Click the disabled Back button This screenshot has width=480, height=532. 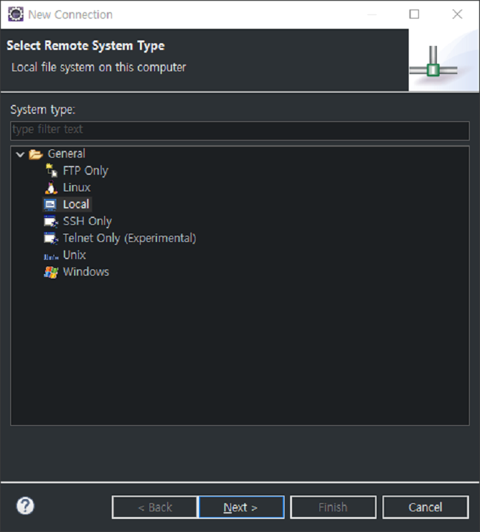click(x=155, y=507)
